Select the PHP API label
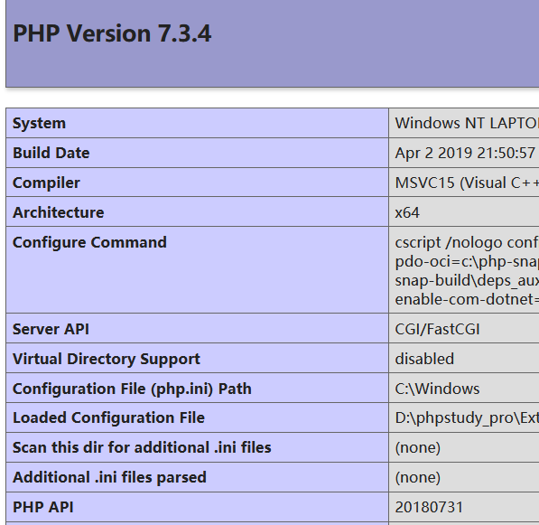The width and height of the screenshot is (539, 525). point(43,507)
